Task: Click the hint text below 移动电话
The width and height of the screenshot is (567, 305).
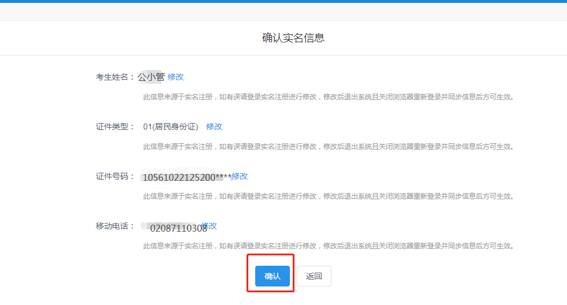Action: point(328,246)
